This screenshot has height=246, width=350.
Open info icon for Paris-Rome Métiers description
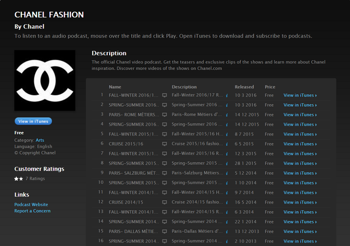[x=227, y=115]
